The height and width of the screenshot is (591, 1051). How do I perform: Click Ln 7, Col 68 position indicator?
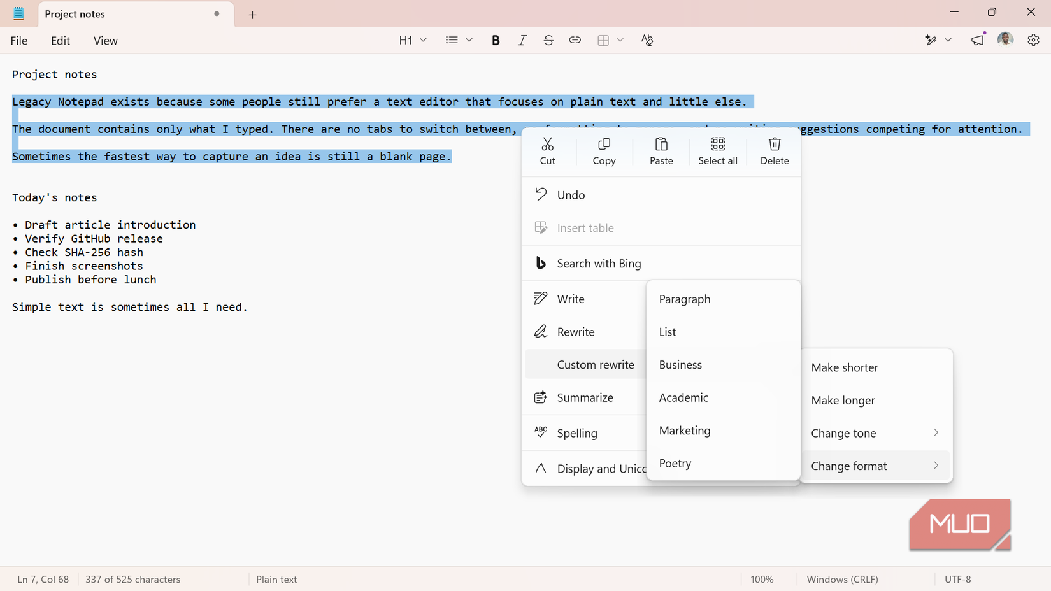[x=43, y=580]
